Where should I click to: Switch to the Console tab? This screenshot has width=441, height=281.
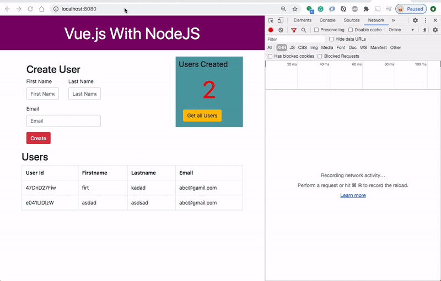click(x=327, y=20)
